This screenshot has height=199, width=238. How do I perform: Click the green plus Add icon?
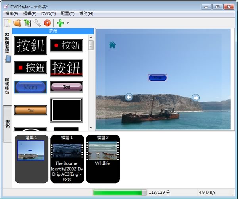tap(60, 23)
